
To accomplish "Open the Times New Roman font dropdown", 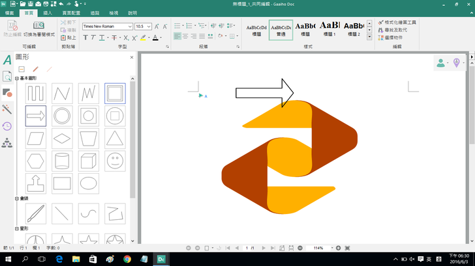I will coord(130,27).
